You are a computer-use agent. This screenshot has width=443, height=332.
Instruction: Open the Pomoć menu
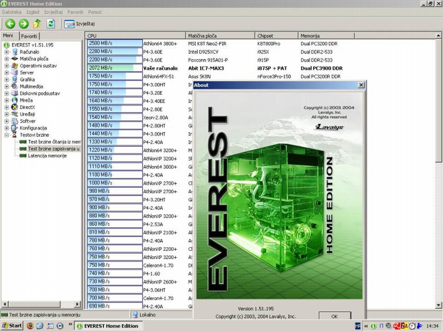pyautogui.click(x=95, y=12)
